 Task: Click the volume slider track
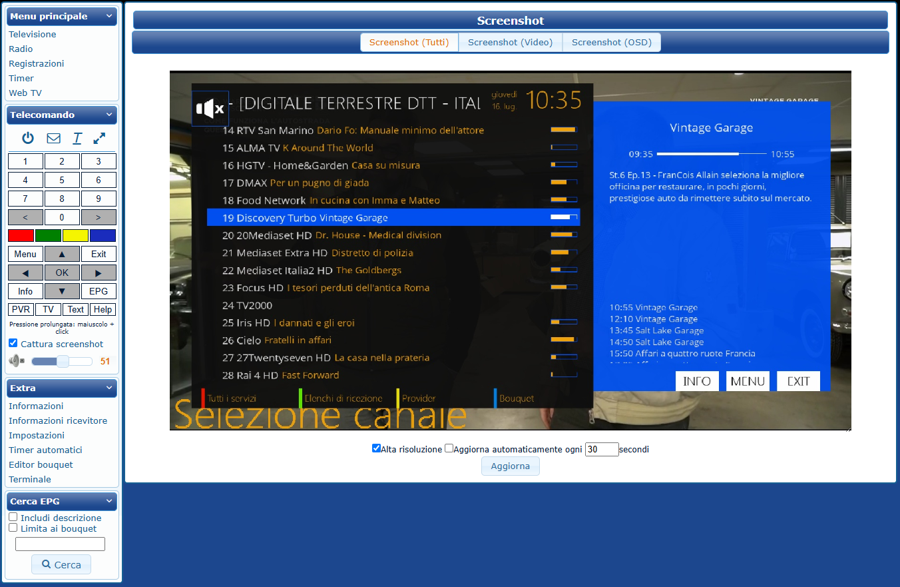[x=62, y=361]
